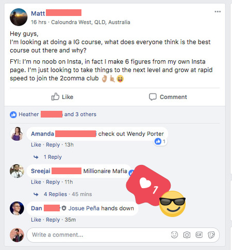The height and width of the screenshot is (250, 232).
Task: Reply to Sreejai's Millionaire Mafia comment
Action: click(x=53, y=182)
